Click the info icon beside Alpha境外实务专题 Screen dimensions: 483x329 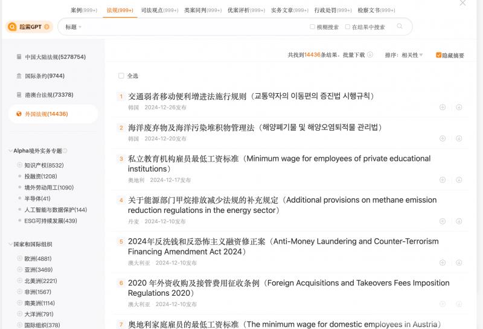click(x=65, y=151)
